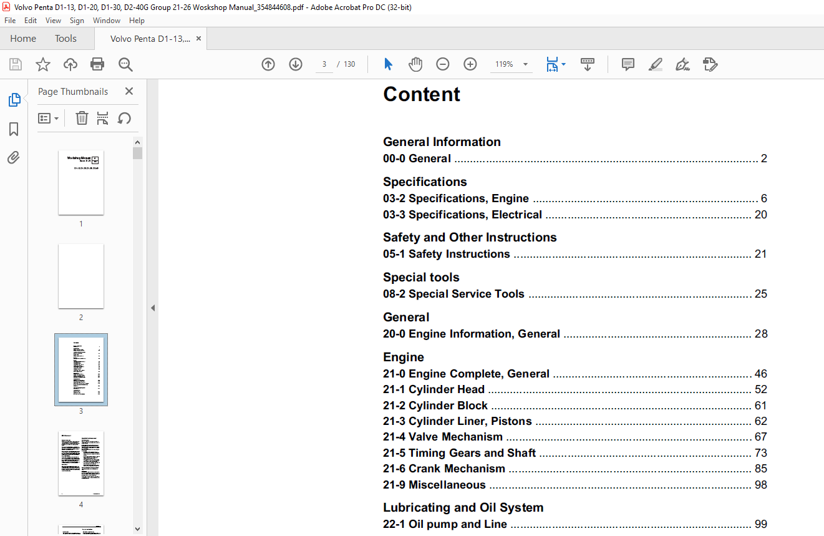The image size is (824, 536).
Task: Select page 3 thumbnail
Action: coord(81,369)
